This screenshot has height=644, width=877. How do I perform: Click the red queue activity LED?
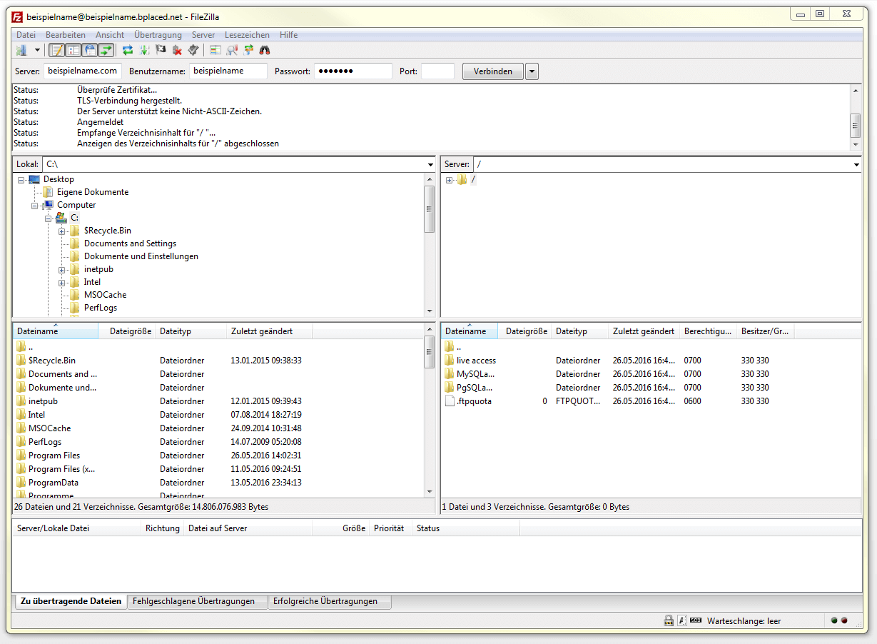coord(844,620)
